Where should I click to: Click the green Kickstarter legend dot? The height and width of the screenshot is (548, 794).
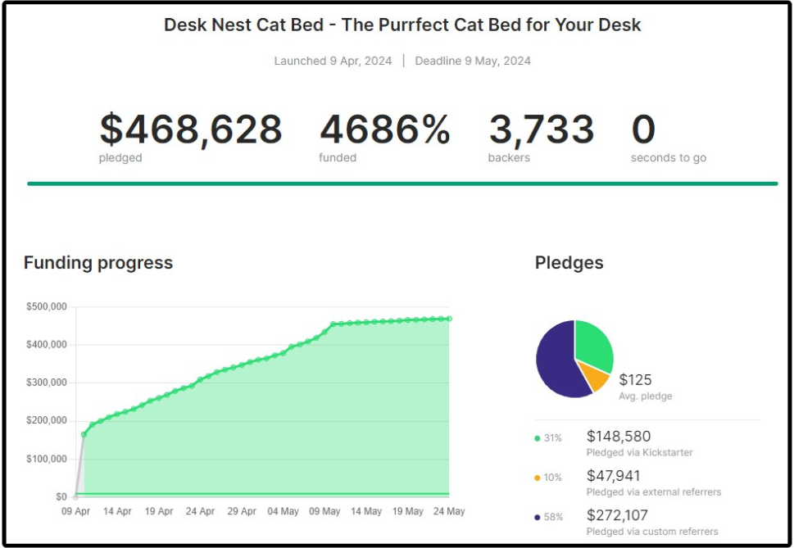(x=538, y=438)
